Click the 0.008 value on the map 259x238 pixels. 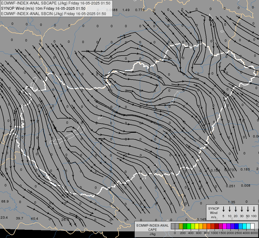(246, 186)
